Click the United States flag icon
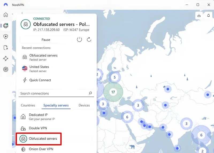This screenshot has width=214, height=153. click(x=25, y=68)
